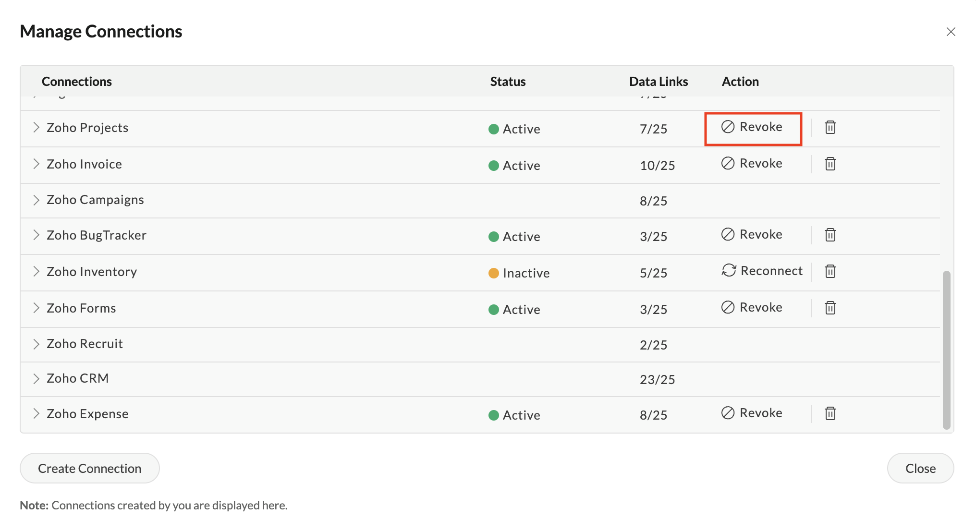Click trash icon for Zoho Inventory
976x531 pixels.
[x=830, y=271]
